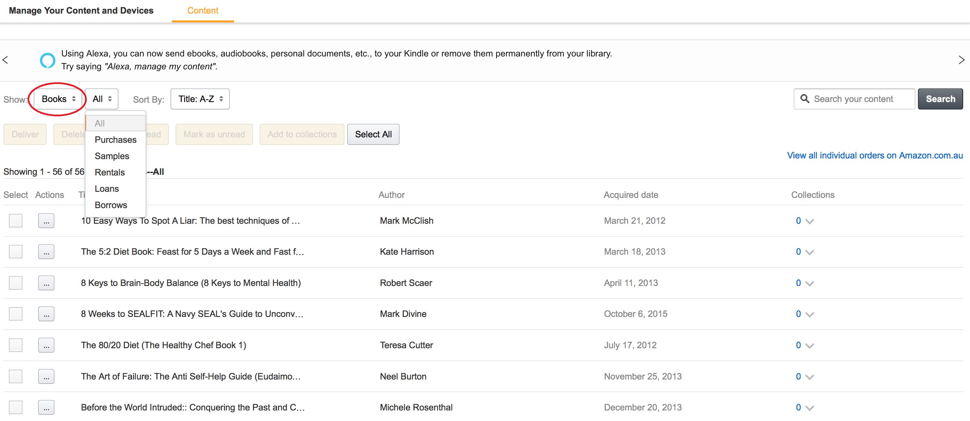Image resolution: width=970 pixels, height=421 pixels.
Task: Switch to the Content tab
Action: [x=203, y=11]
